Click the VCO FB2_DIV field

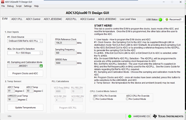click(x=77, y=100)
